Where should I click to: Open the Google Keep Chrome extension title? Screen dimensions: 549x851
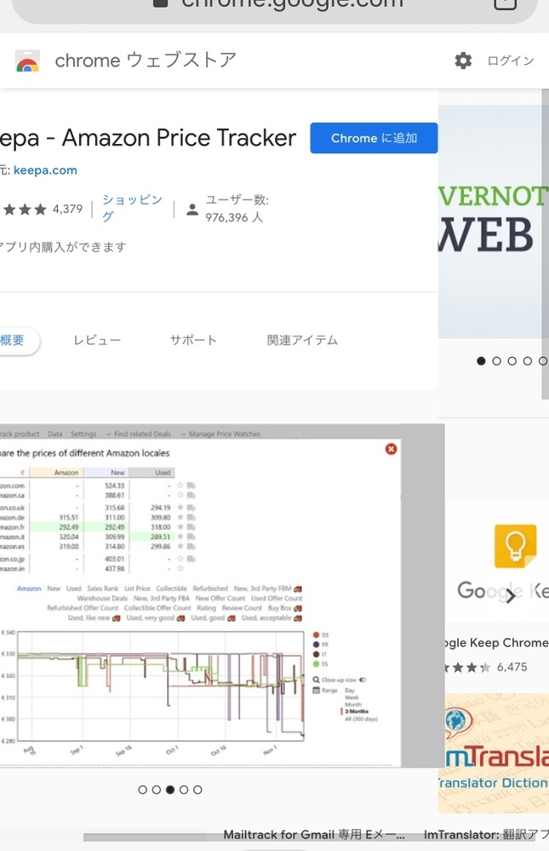[x=496, y=642]
